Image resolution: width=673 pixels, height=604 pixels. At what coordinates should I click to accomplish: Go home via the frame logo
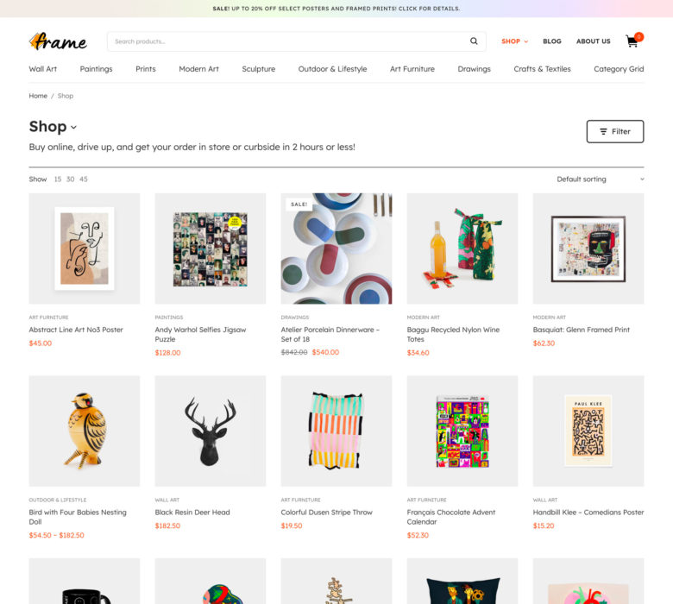[x=58, y=41]
